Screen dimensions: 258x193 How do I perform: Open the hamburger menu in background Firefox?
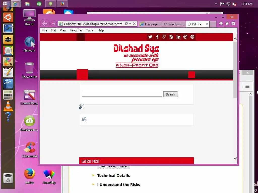(x=247, y=86)
